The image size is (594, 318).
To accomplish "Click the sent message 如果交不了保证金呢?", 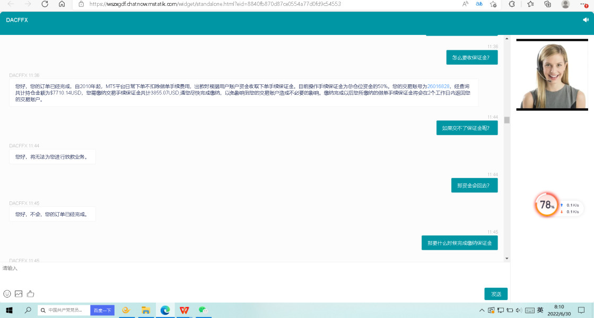I will pos(467,128).
